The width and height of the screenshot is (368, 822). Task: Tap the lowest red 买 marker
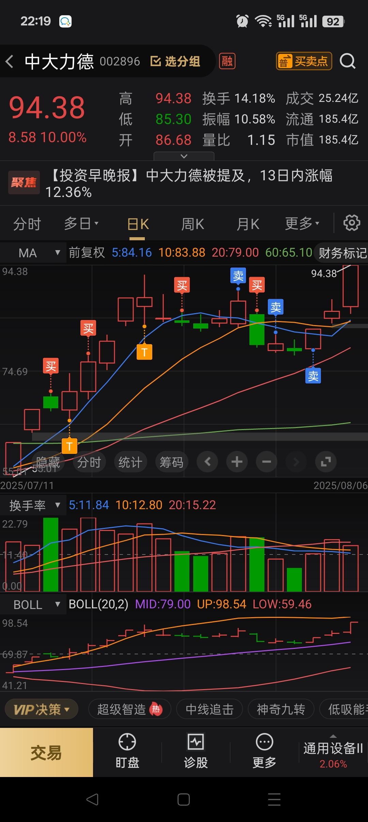51,366
